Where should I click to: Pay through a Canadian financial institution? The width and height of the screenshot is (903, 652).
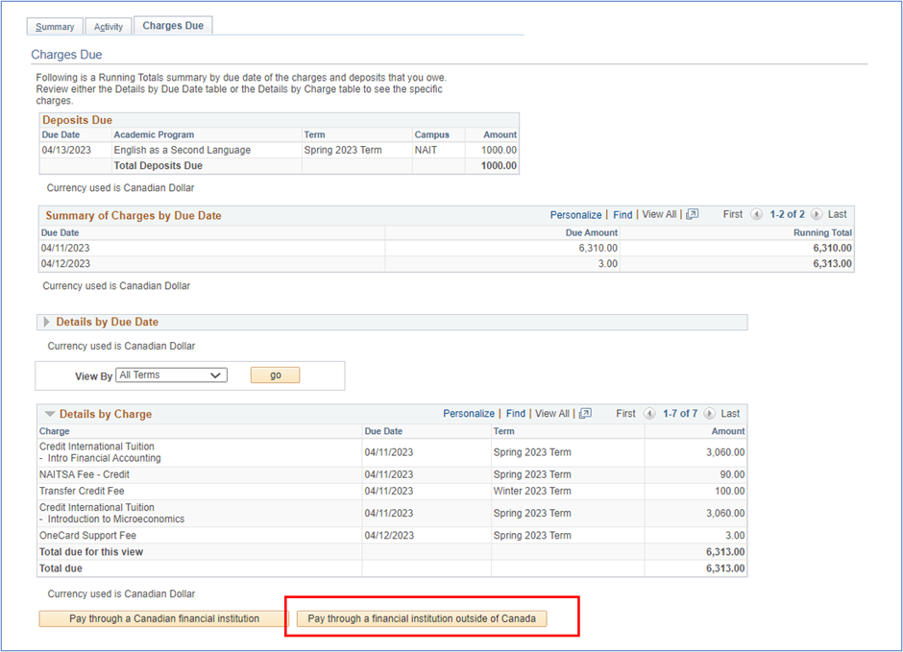pos(163,618)
